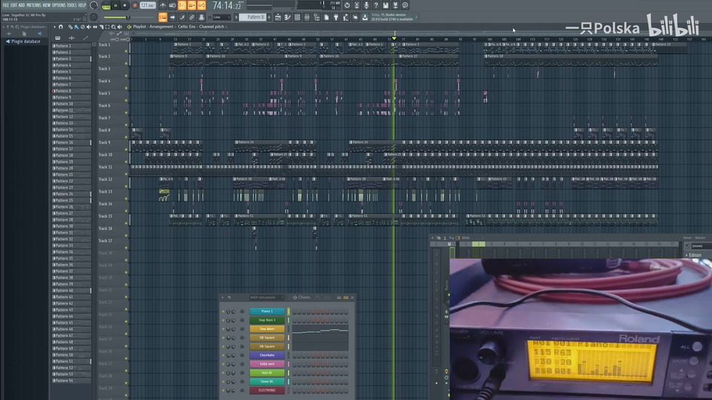
Task: Open the EDIT menu
Action: [13, 5]
